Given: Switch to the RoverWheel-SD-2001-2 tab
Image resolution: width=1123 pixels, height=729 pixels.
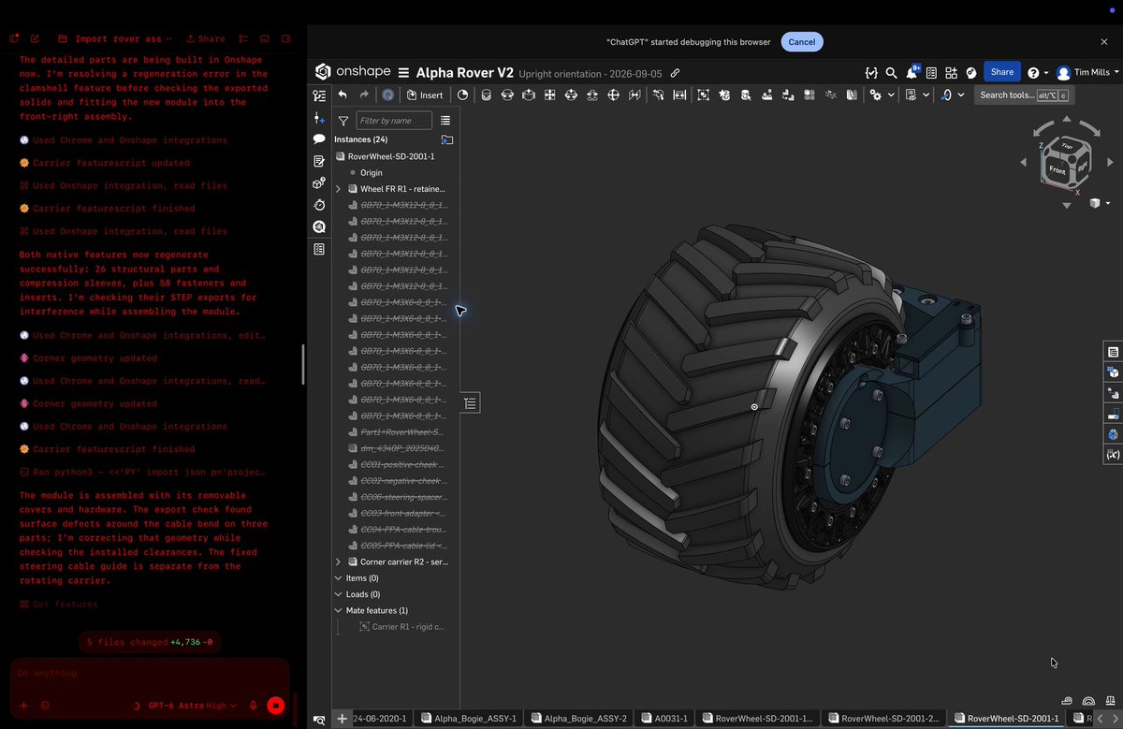Looking at the screenshot, I should 882,719.
